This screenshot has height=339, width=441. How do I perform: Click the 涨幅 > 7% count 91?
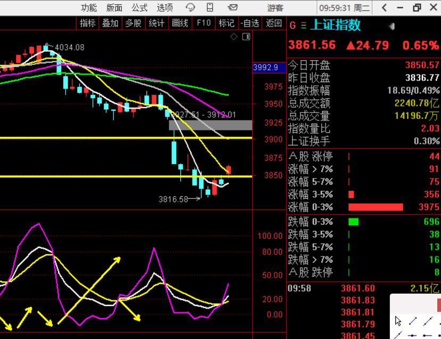[x=434, y=169]
